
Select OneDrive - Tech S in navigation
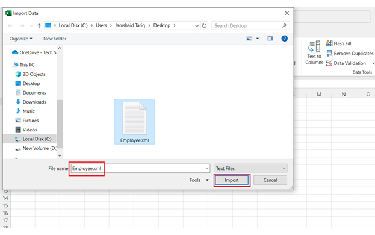click(x=34, y=52)
